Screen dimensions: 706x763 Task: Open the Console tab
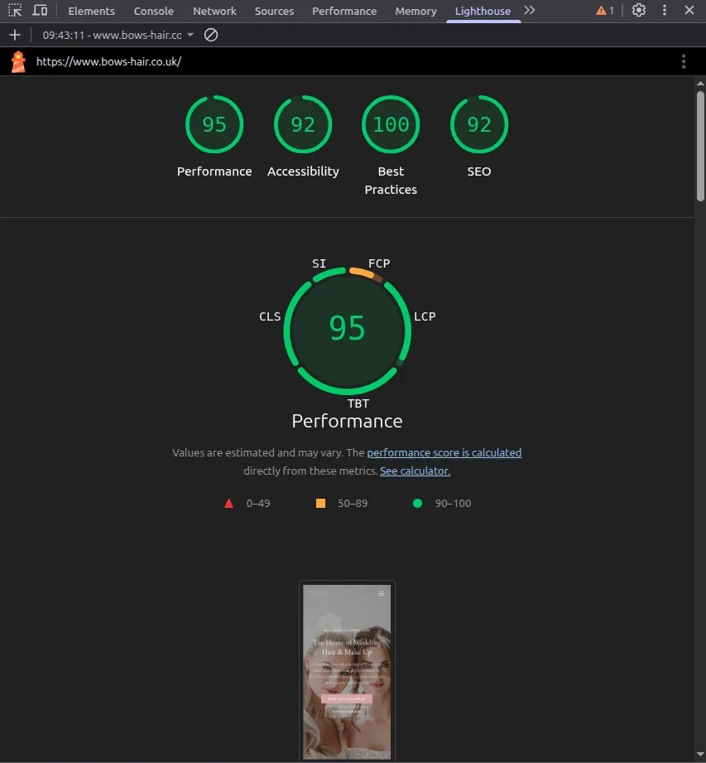154,11
